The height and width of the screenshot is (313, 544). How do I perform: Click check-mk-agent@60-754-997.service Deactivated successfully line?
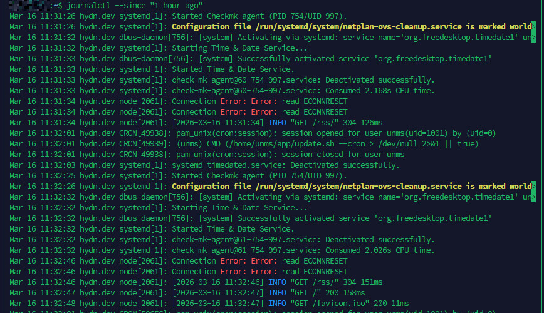[222, 80]
